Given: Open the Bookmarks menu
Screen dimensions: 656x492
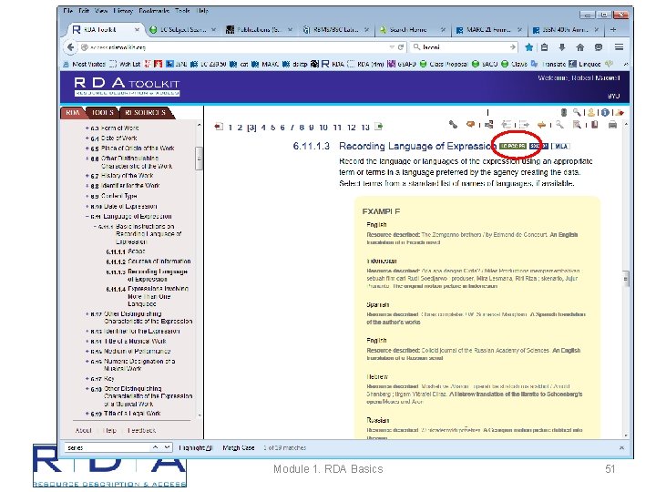Looking at the screenshot, I should point(154,10).
